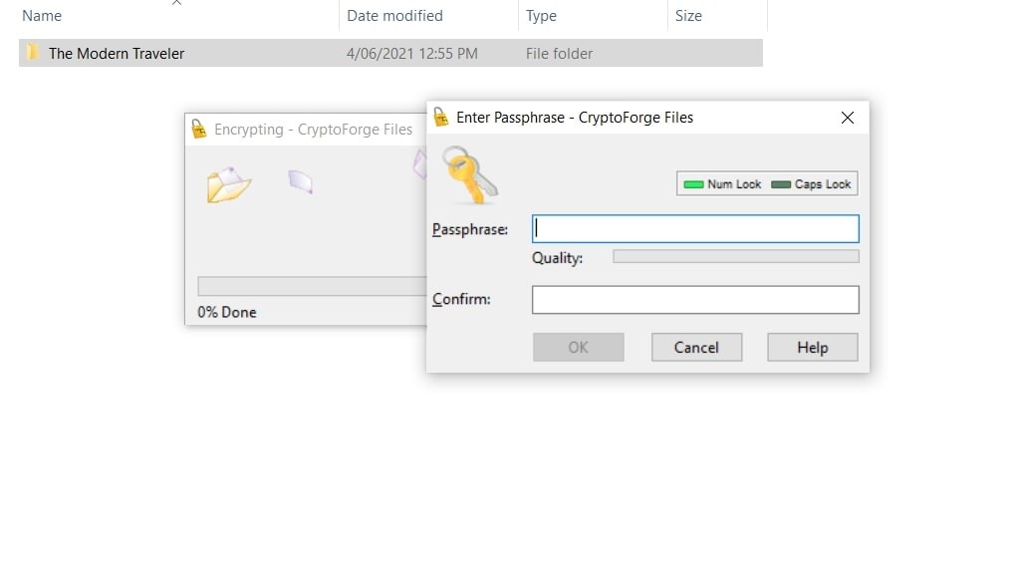Click the passphrase Quality meter bar
Image resolution: width=1015 pixels, height=571 pixels.
tap(736, 256)
